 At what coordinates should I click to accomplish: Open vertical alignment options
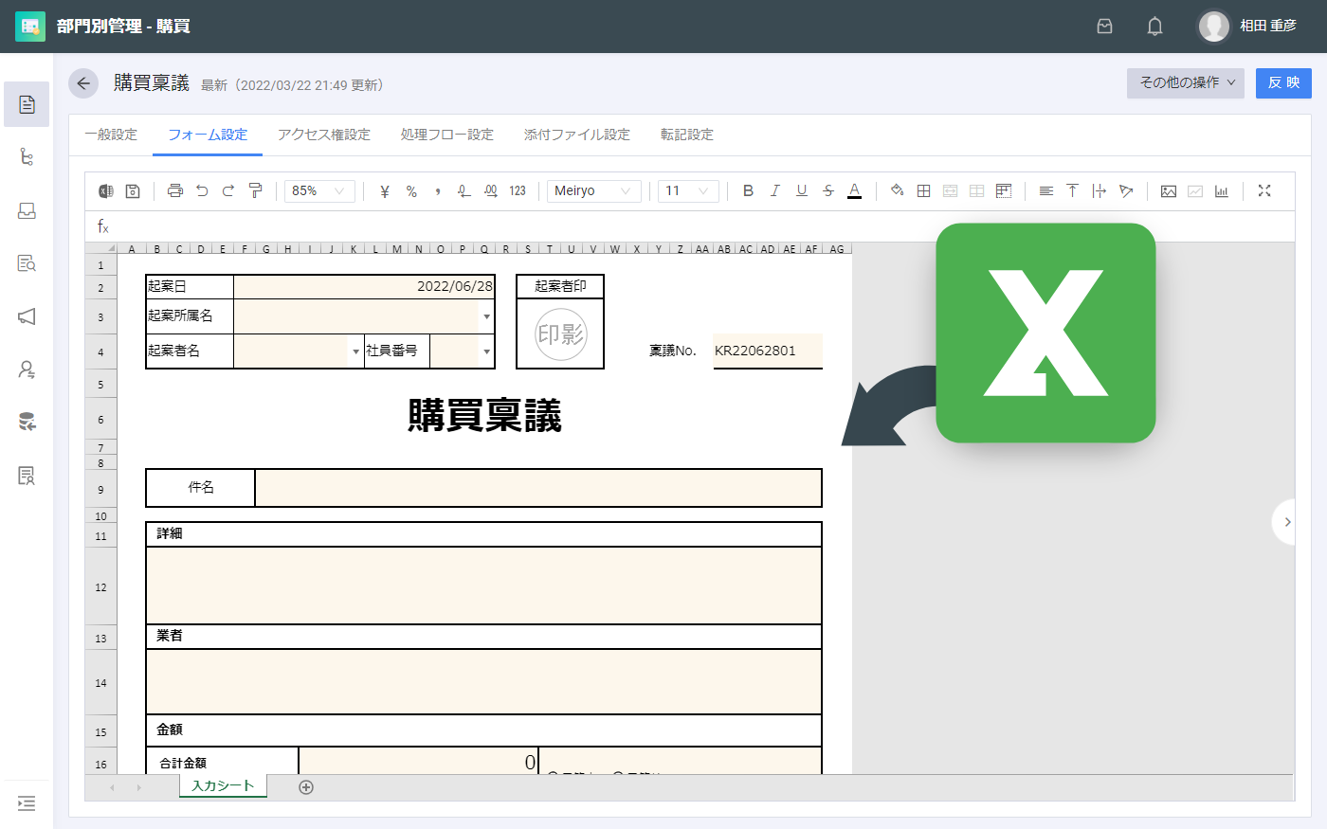1072,190
